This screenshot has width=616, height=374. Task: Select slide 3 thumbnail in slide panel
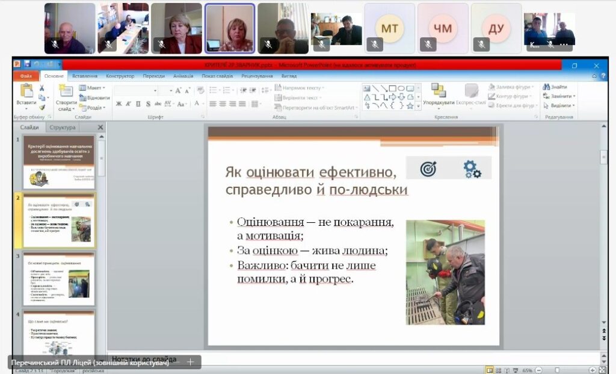[59, 278]
